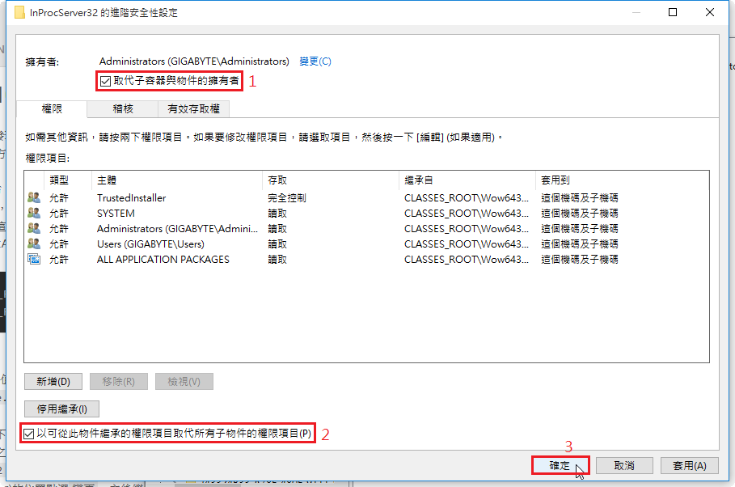
Task: Click the 變更(C) owner link
Action: point(315,61)
